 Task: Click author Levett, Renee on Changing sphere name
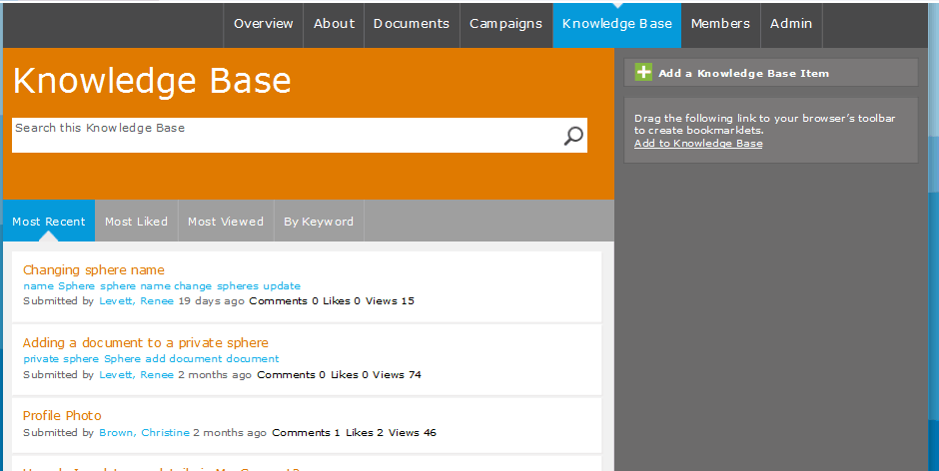137,301
